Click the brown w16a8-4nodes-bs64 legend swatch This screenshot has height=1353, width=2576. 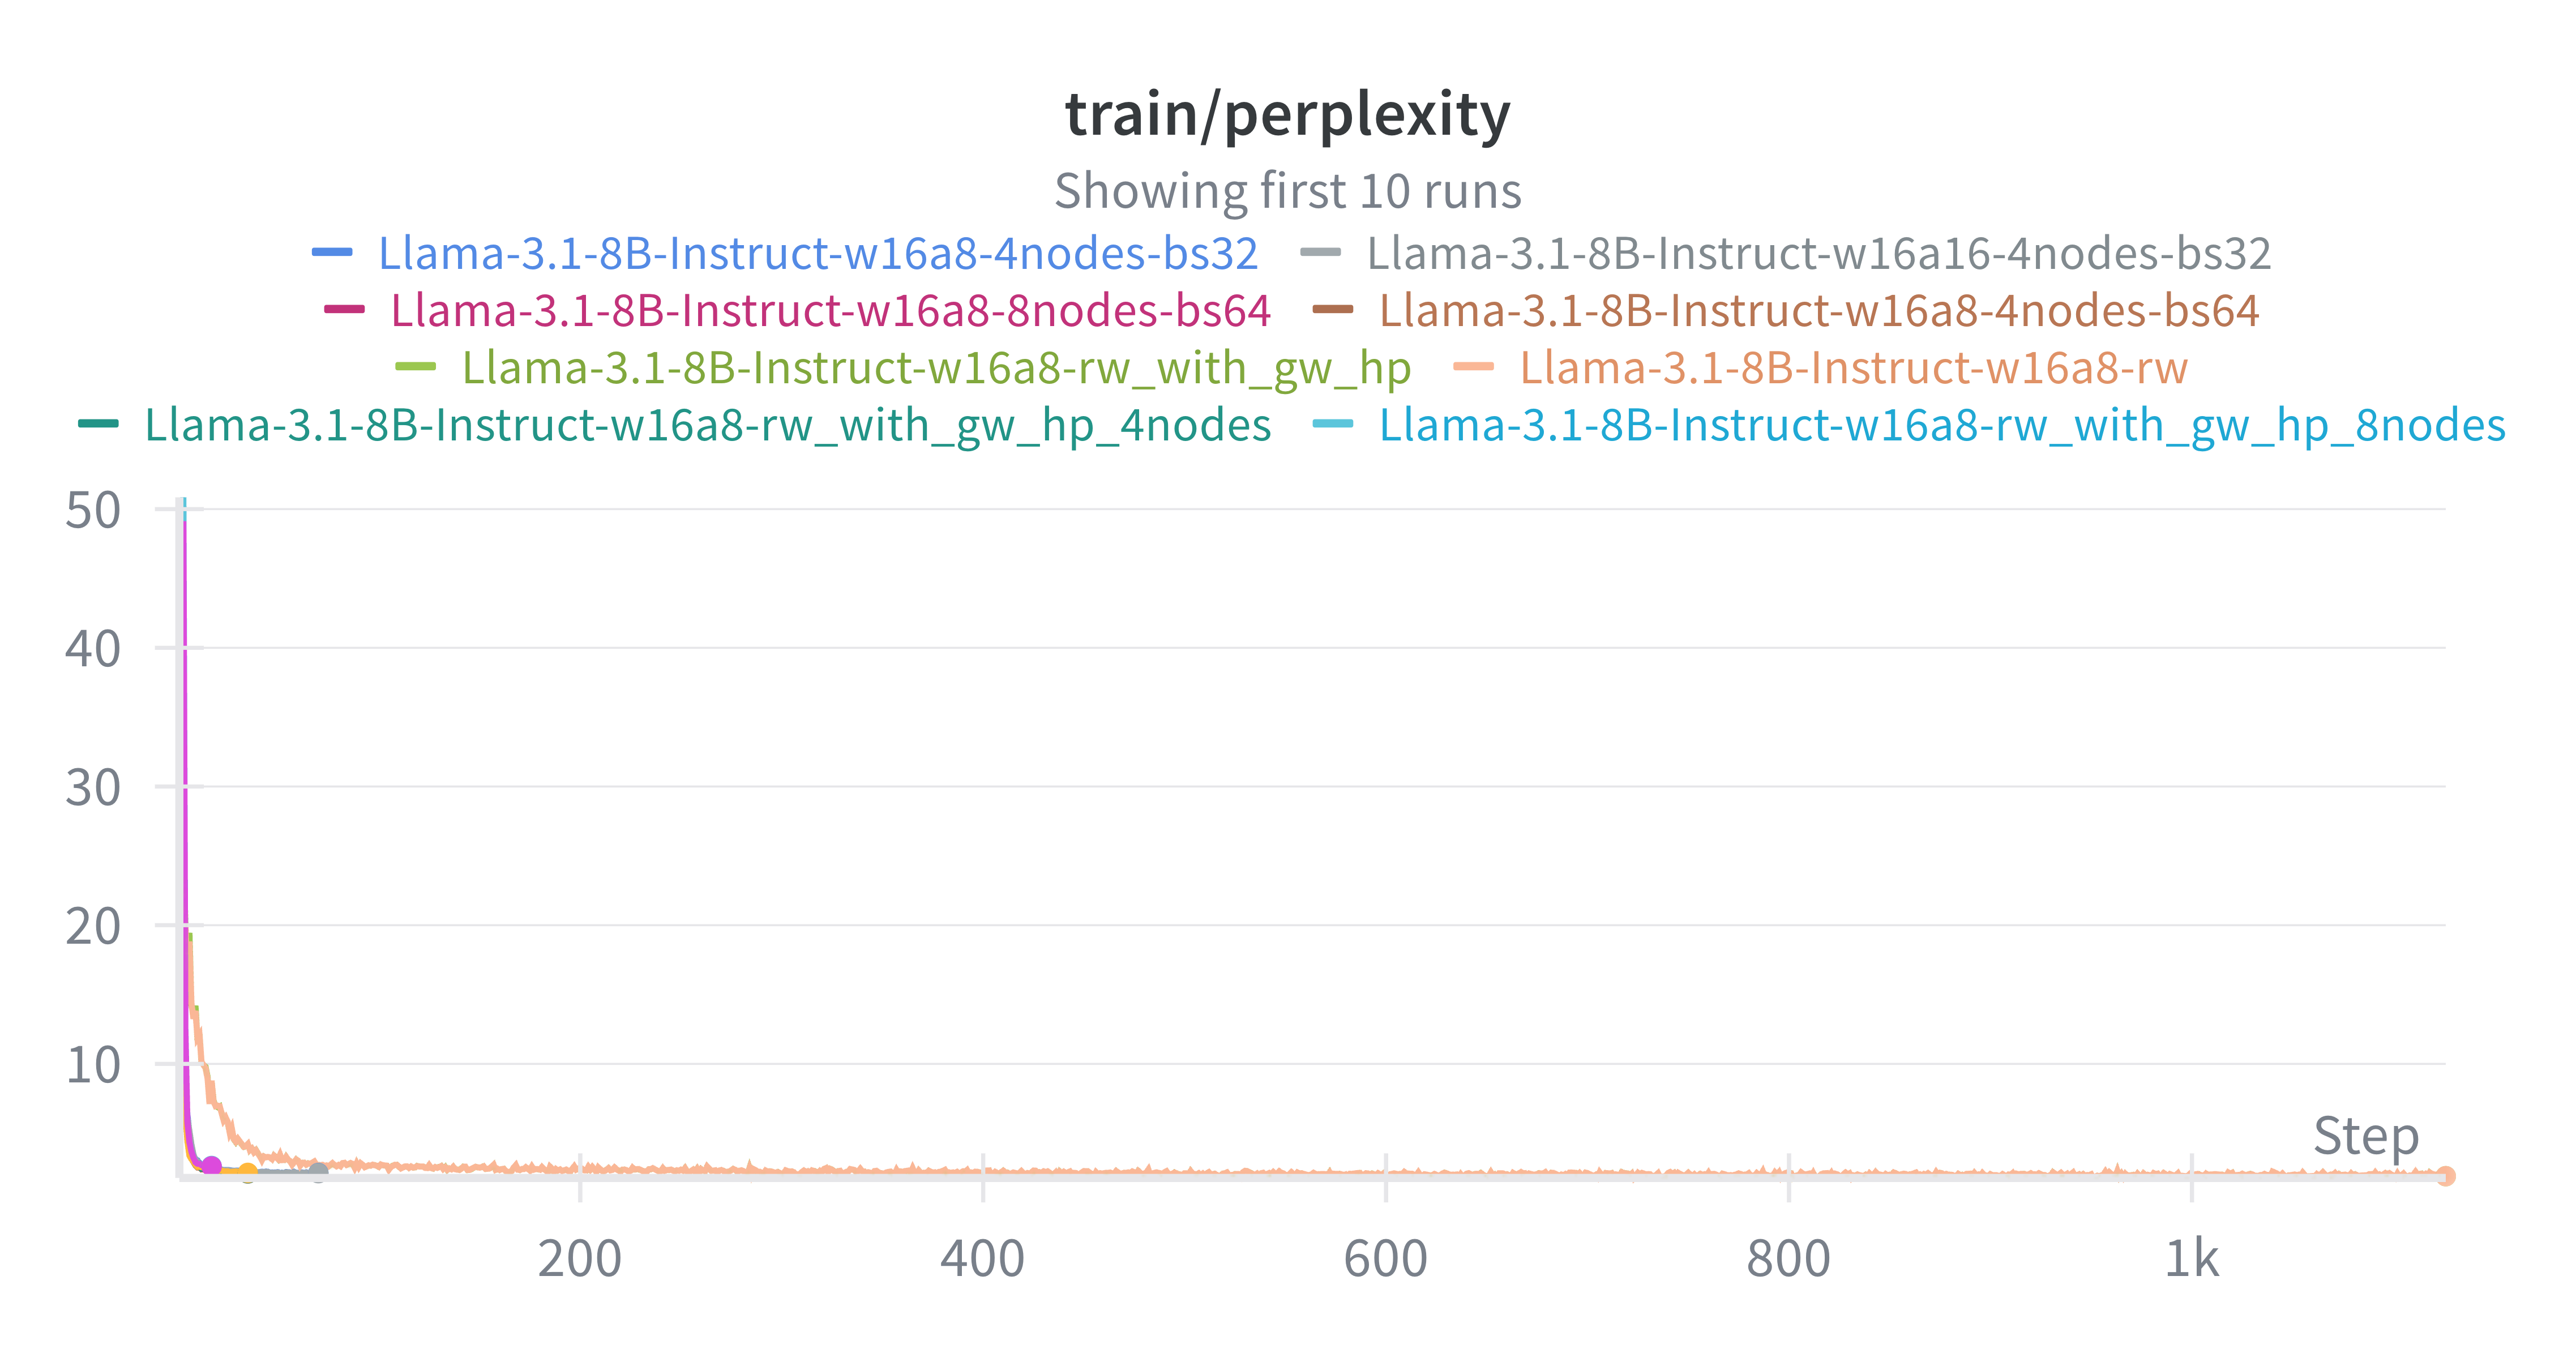(x=1332, y=310)
